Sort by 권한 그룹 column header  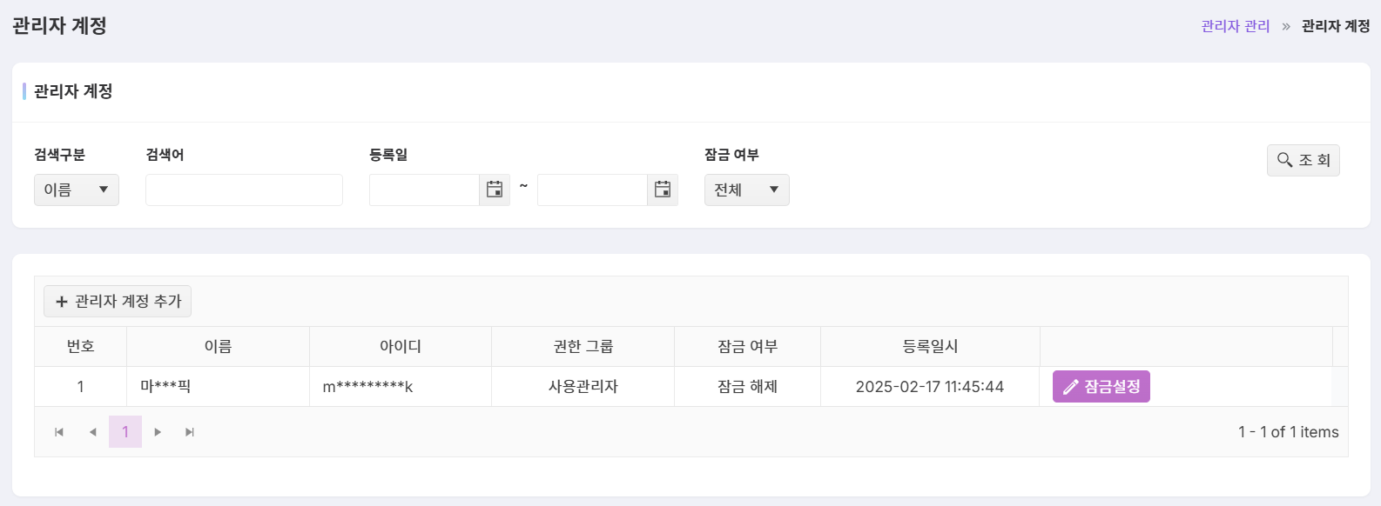pyautogui.click(x=583, y=346)
